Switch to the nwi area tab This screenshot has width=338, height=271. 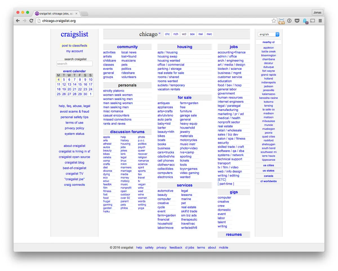tap(201, 34)
